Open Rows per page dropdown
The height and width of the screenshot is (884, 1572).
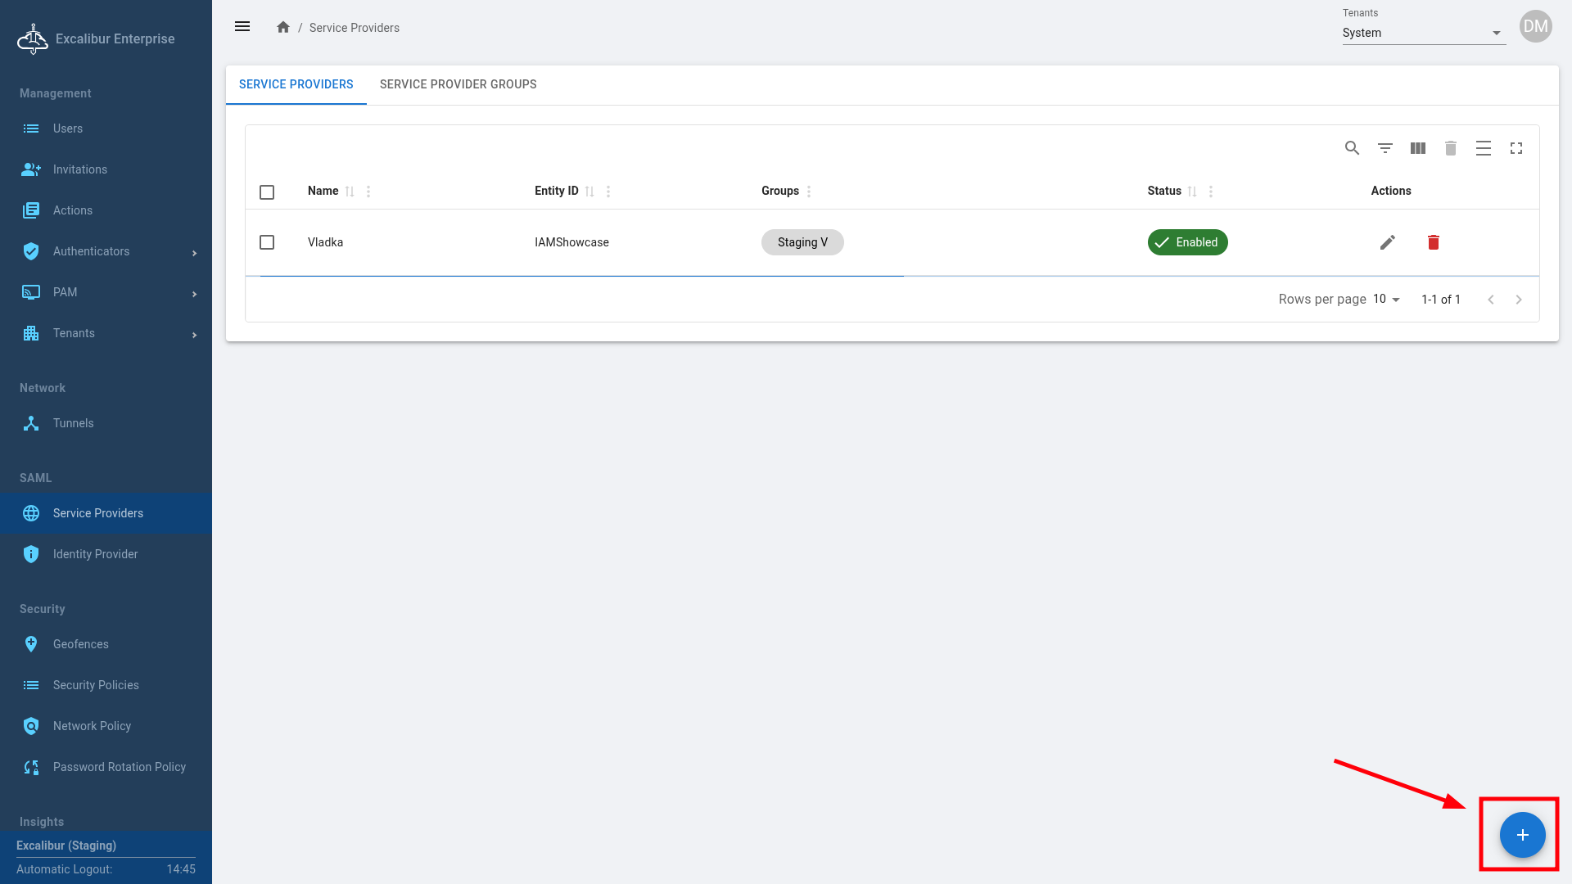[1386, 300]
